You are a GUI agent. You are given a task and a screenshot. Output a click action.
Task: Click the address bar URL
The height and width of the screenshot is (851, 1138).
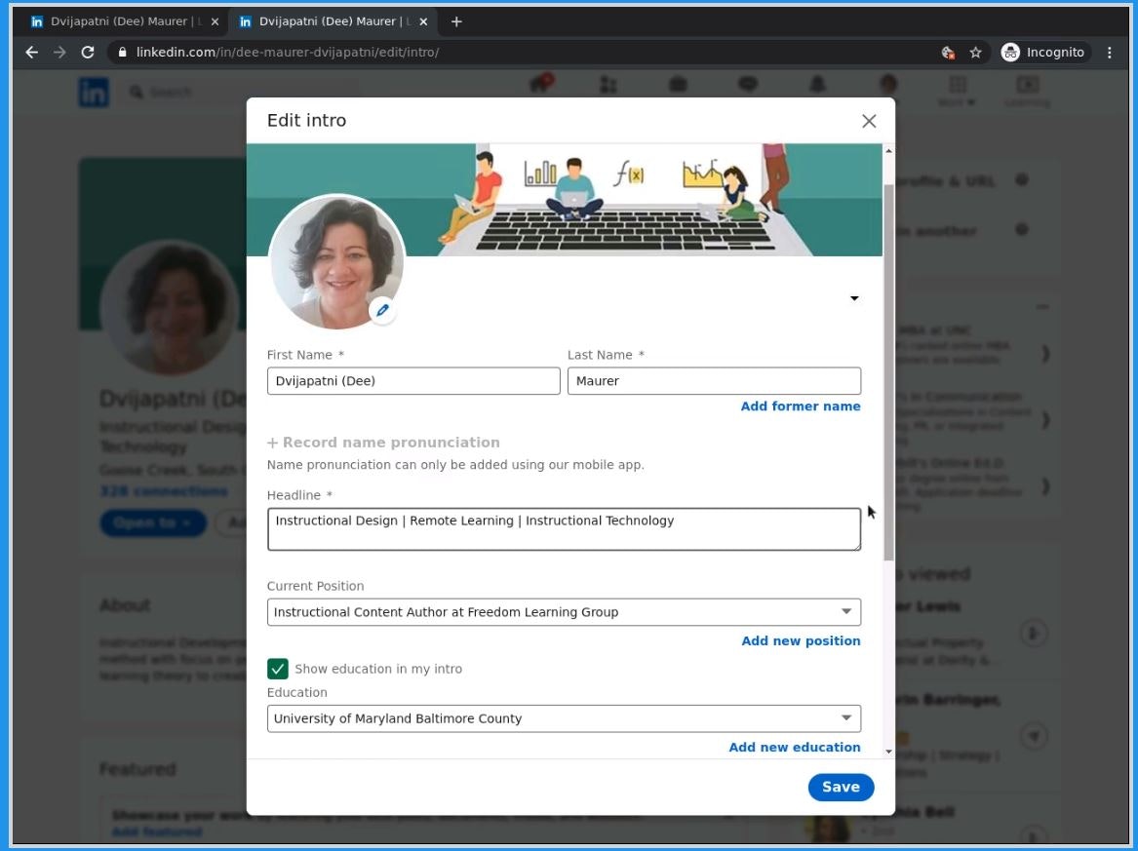pyautogui.click(x=288, y=53)
